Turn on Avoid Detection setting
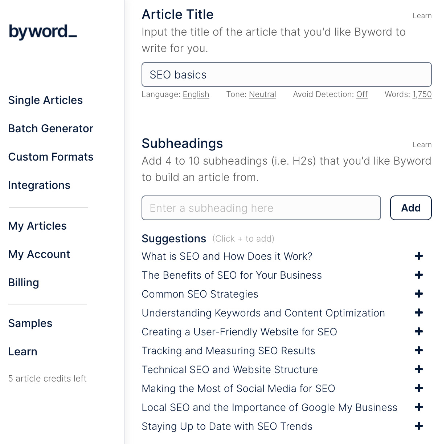The image size is (442, 444). coord(362,94)
